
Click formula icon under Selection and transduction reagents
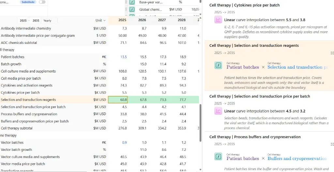[218, 65]
